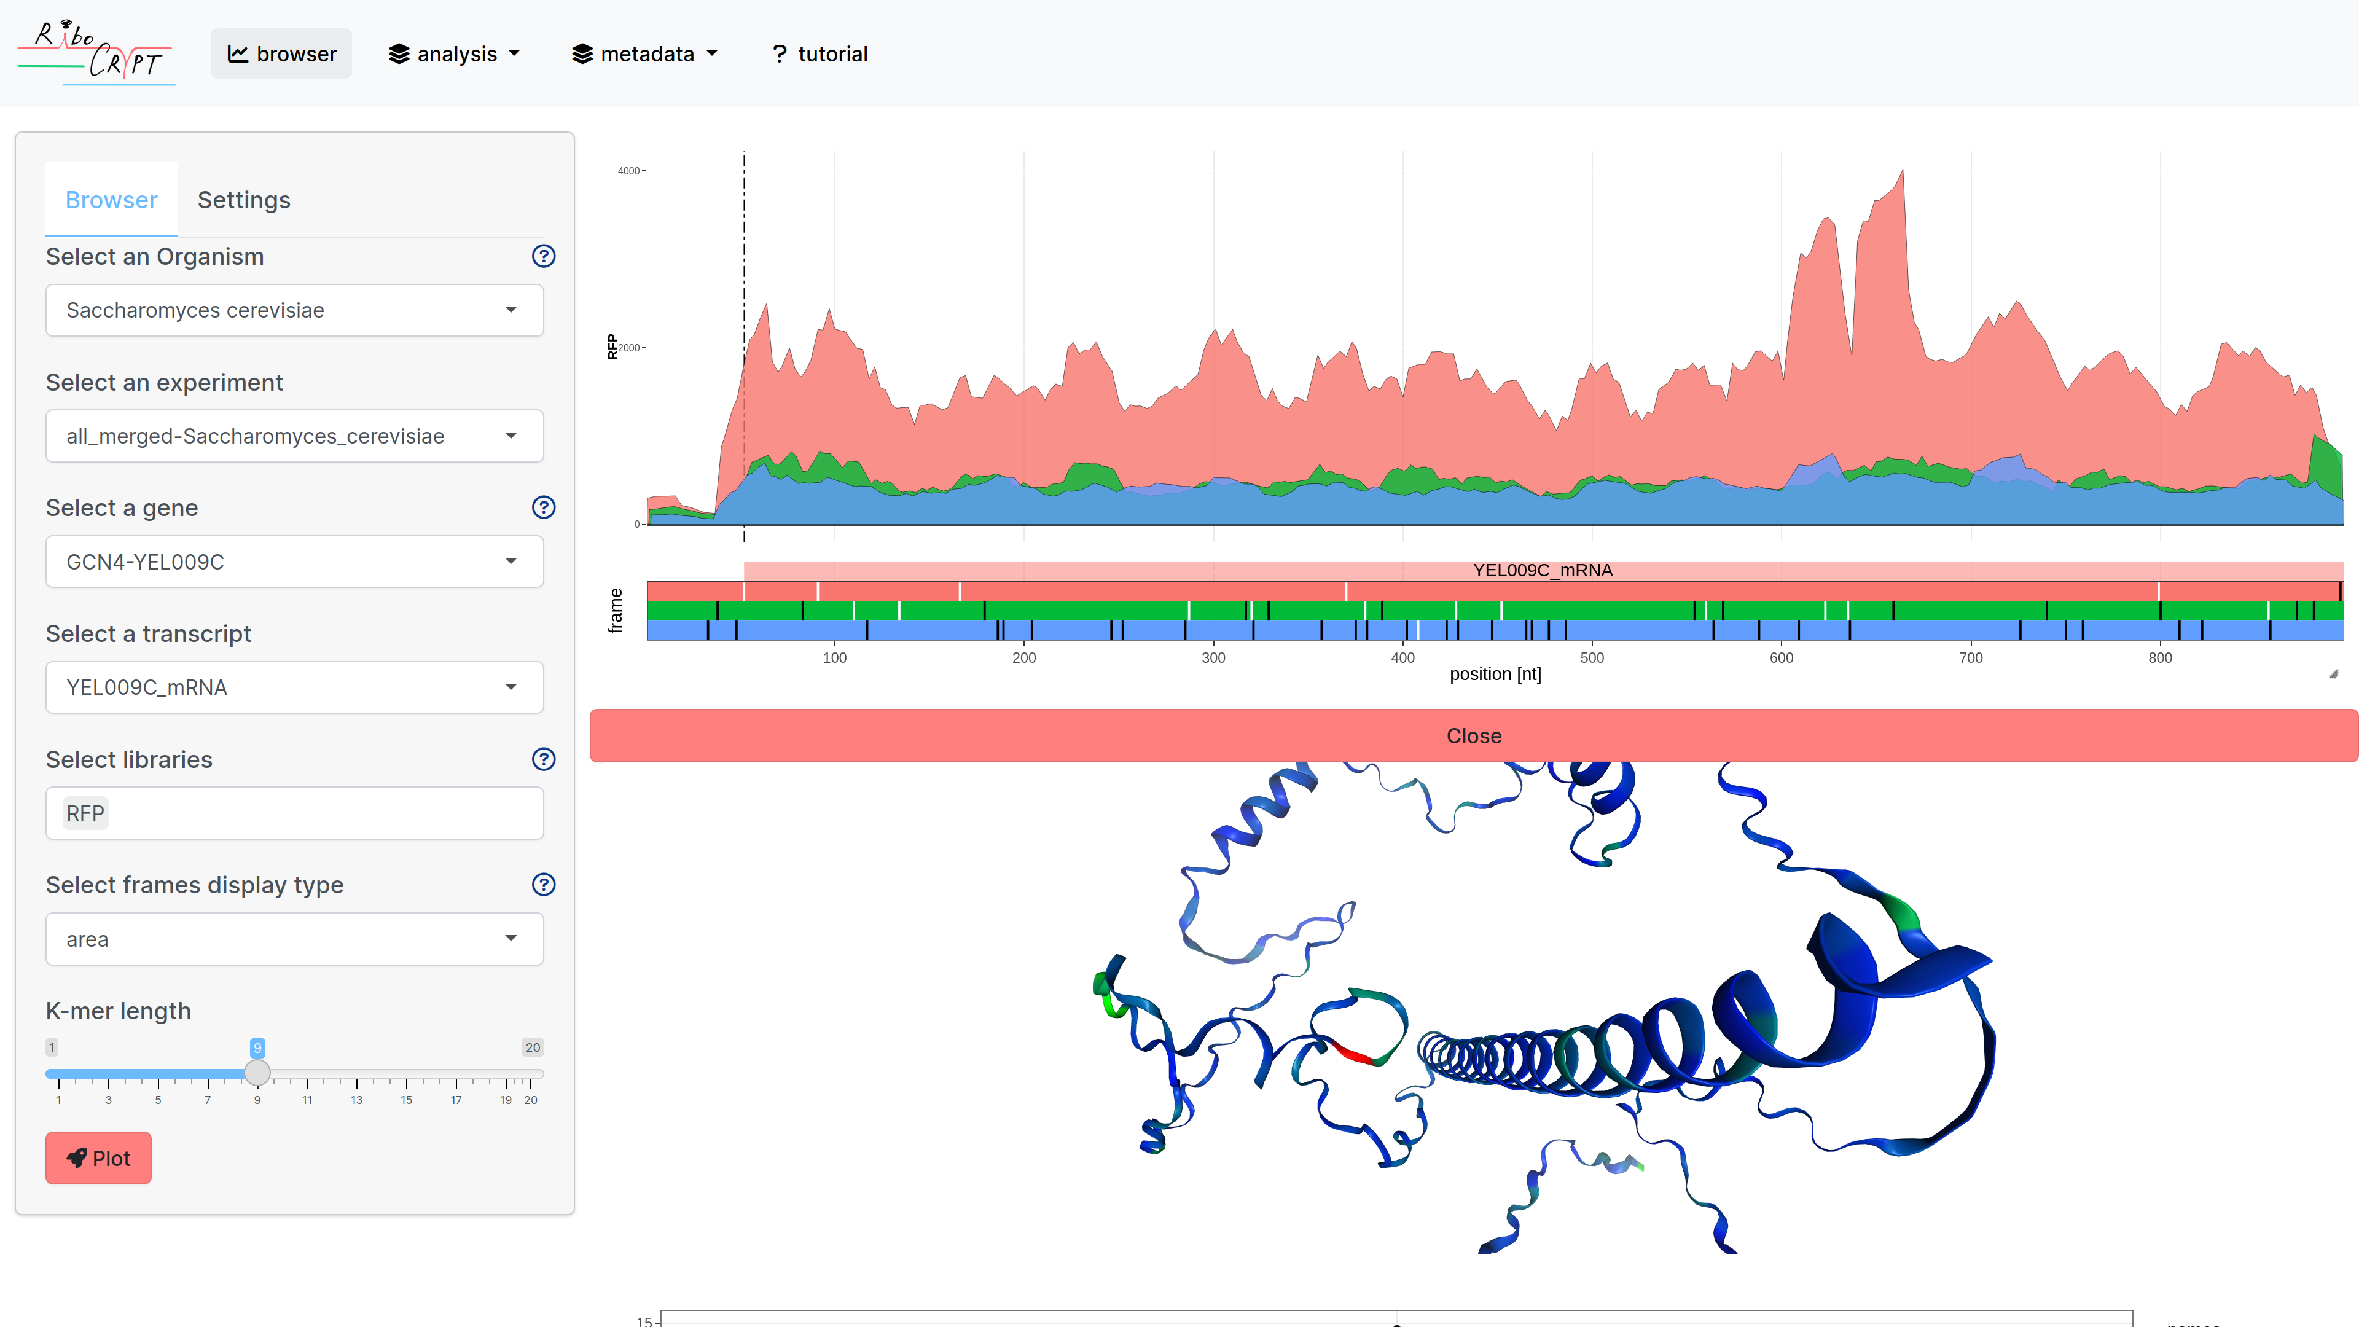
Task: Open the metadata menu
Action: (x=644, y=54)
